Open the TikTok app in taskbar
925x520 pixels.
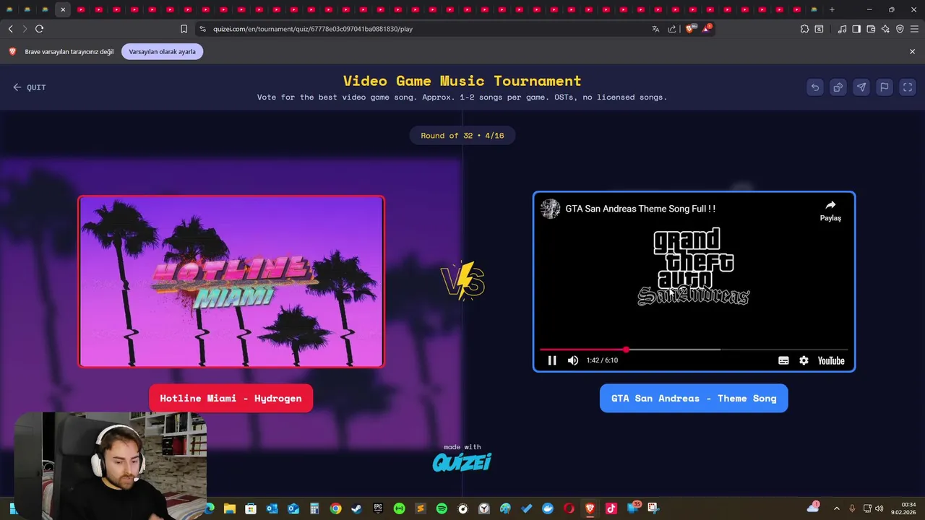click(x=611, y=508)
